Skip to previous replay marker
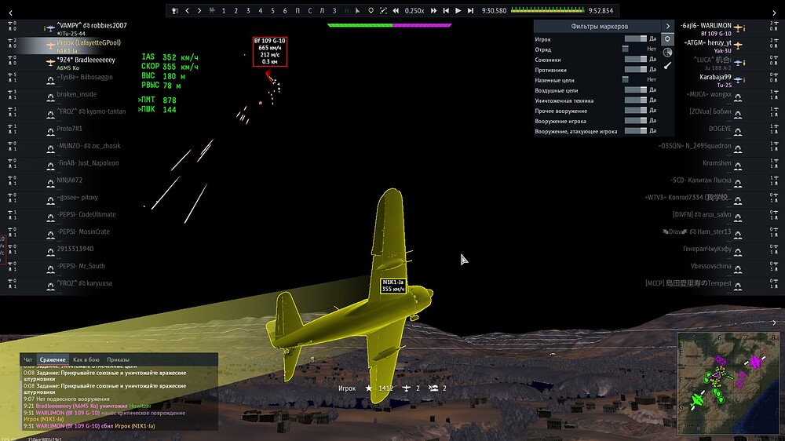Viewport: 785px width, 441px height. click(x=446, y=10)
